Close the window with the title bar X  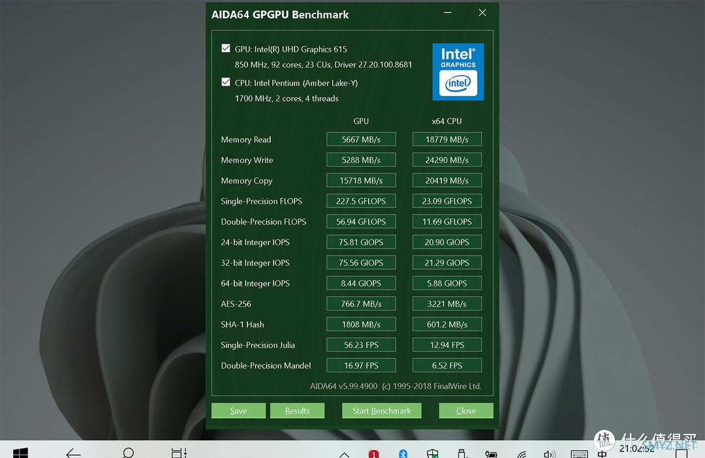point(482,13)
